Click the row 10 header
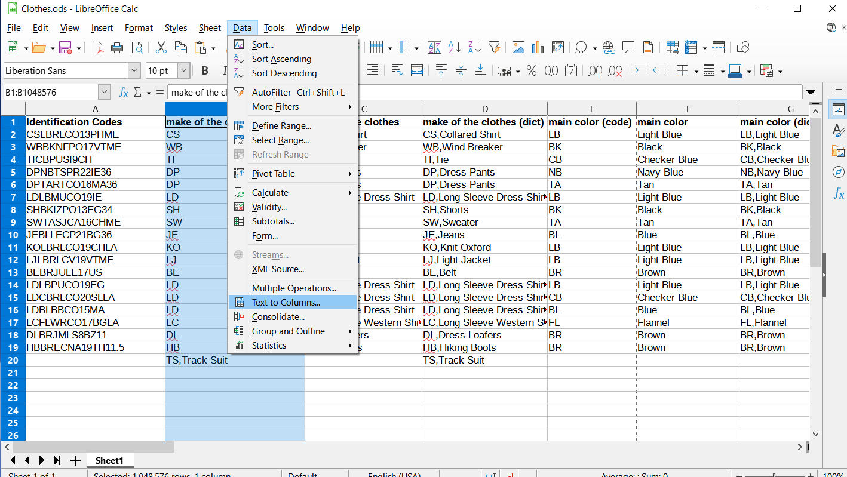The width and height of the screenshot is (847, 477). [x=13, y=235]
